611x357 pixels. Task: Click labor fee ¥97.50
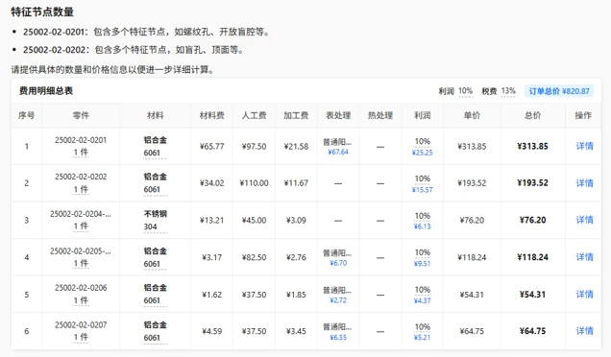pos(254,147)
